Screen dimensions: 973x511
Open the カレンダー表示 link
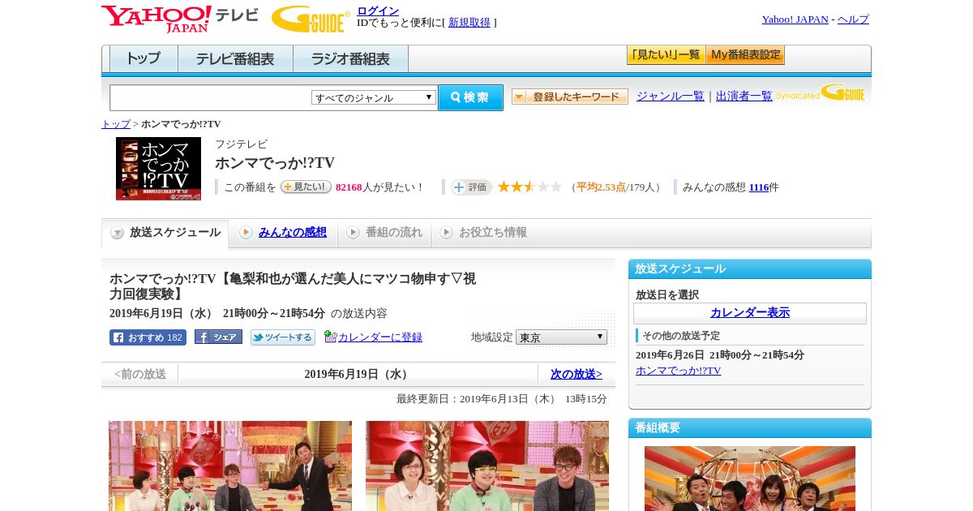click(750, 313)
